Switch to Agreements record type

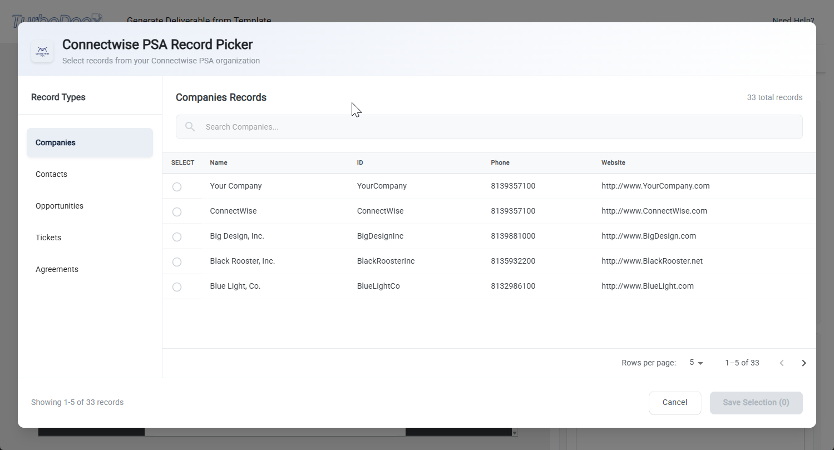point(90,269)
